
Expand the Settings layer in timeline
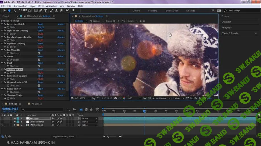click(15, 119)
